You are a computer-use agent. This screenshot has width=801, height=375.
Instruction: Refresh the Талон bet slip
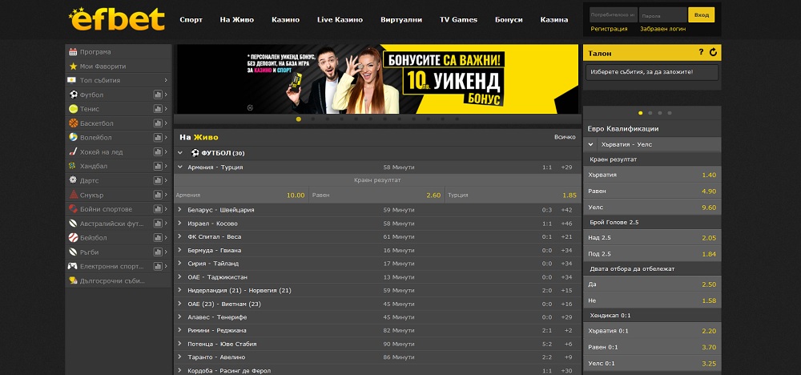[x=713, y=52]
